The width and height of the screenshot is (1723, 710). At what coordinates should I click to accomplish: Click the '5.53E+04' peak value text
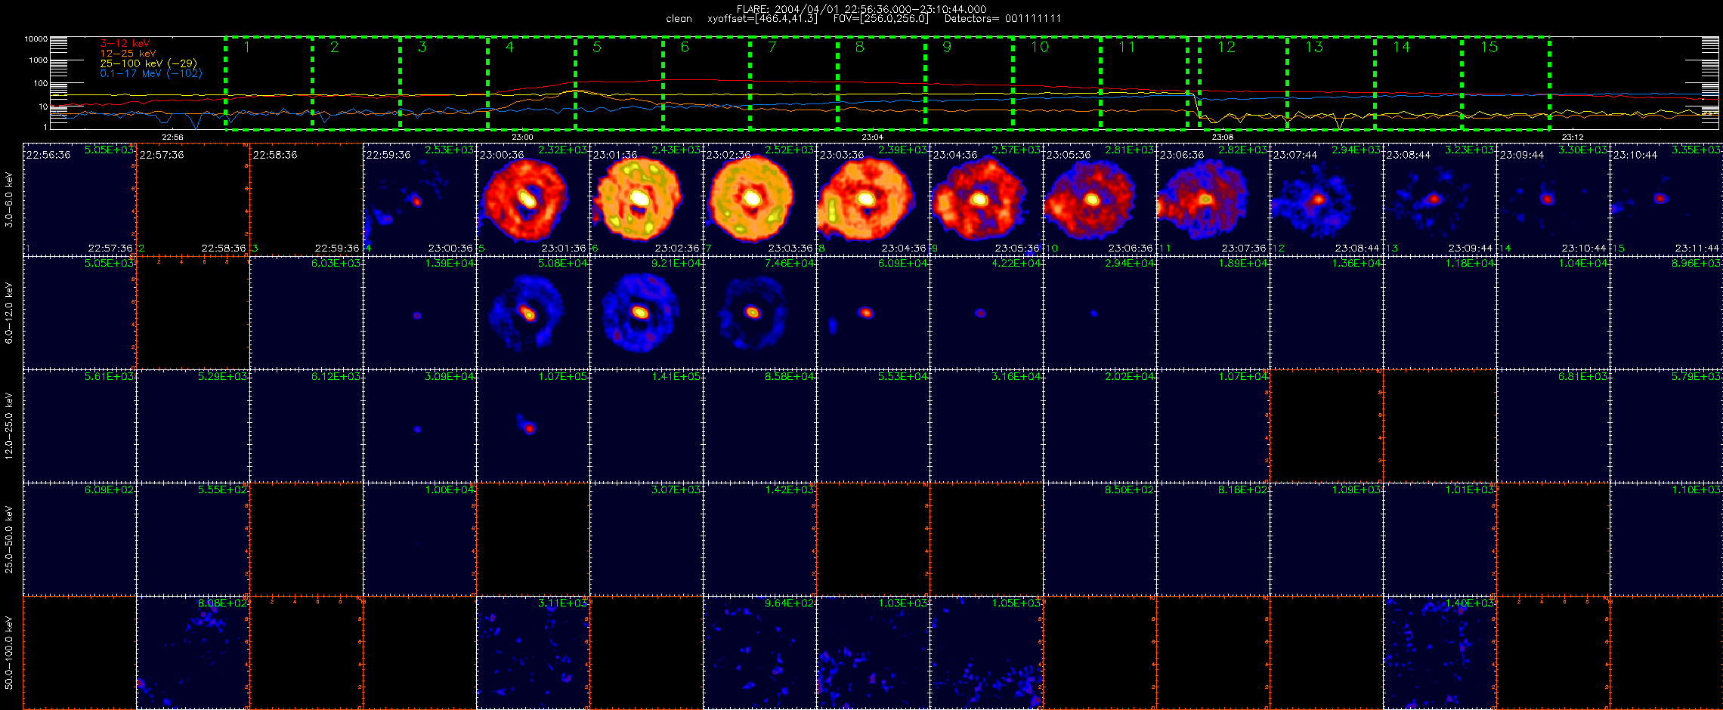point(902,376)
